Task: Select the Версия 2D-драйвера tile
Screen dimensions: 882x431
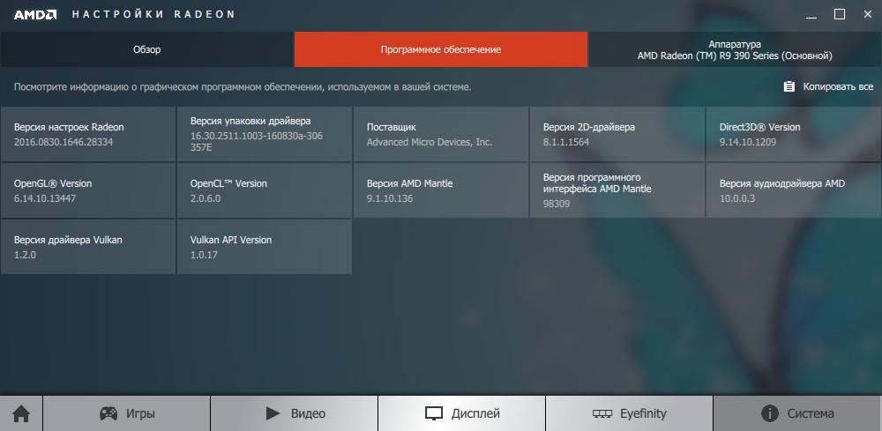Action: 617,134
